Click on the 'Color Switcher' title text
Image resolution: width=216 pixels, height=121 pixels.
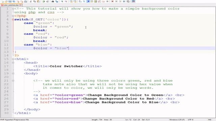66,66
